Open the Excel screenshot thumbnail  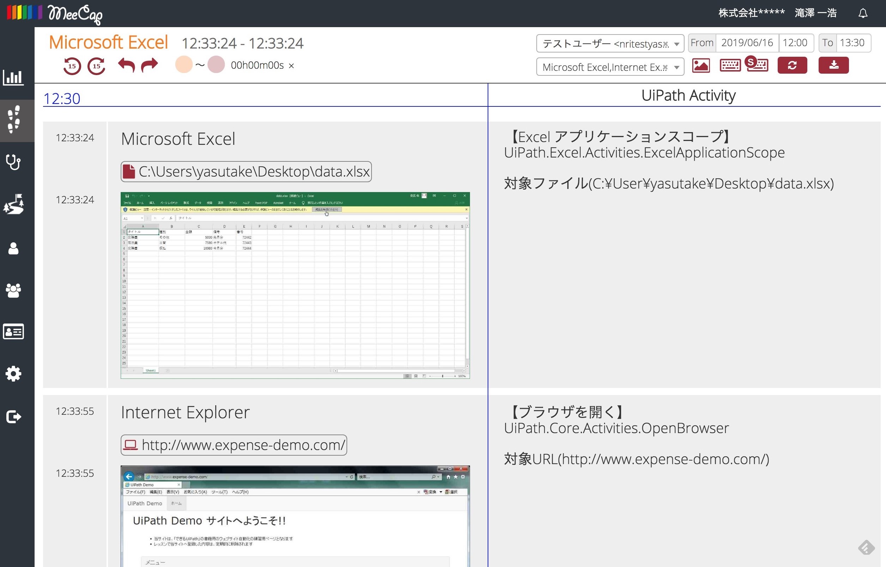pos(295,285)
